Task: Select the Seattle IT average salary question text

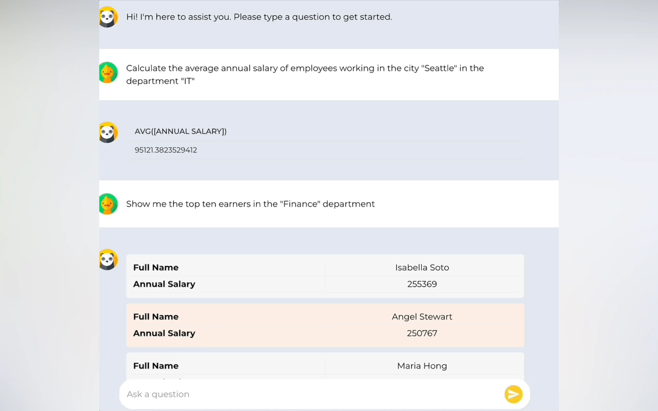Action: tap(305, 74)
